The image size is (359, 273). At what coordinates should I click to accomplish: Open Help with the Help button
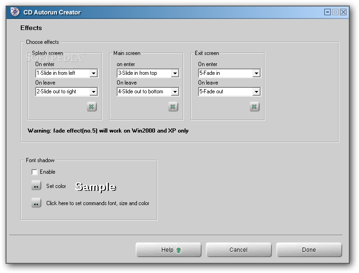tap(168, 250)
